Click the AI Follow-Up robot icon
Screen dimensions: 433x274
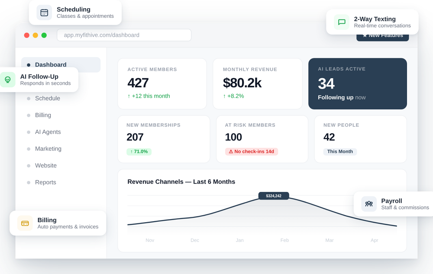(x=8, y=80)
